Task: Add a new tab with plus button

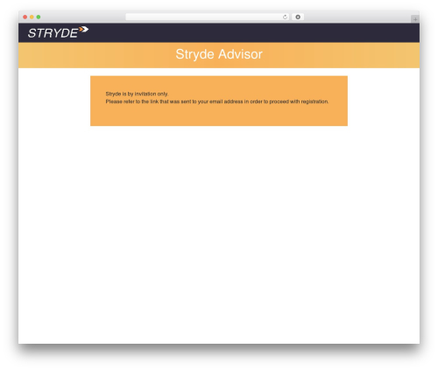Action: point(415,19)
